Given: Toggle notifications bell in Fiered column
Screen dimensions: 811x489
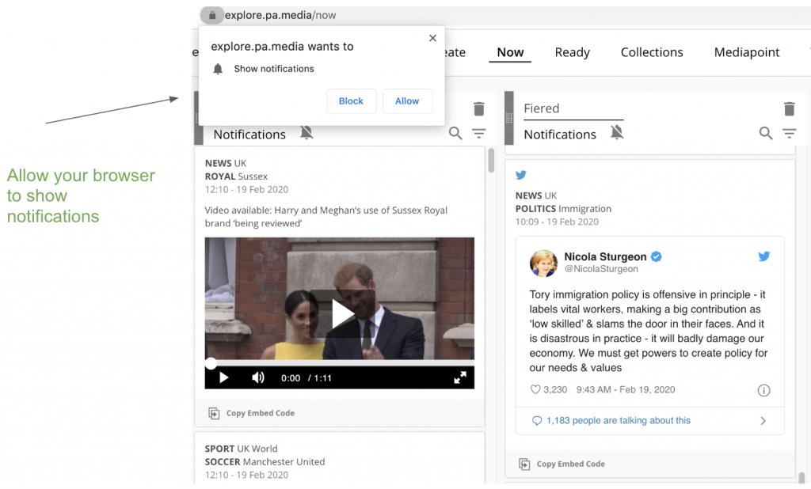Looking at the screenshot, I should point(617,134).
